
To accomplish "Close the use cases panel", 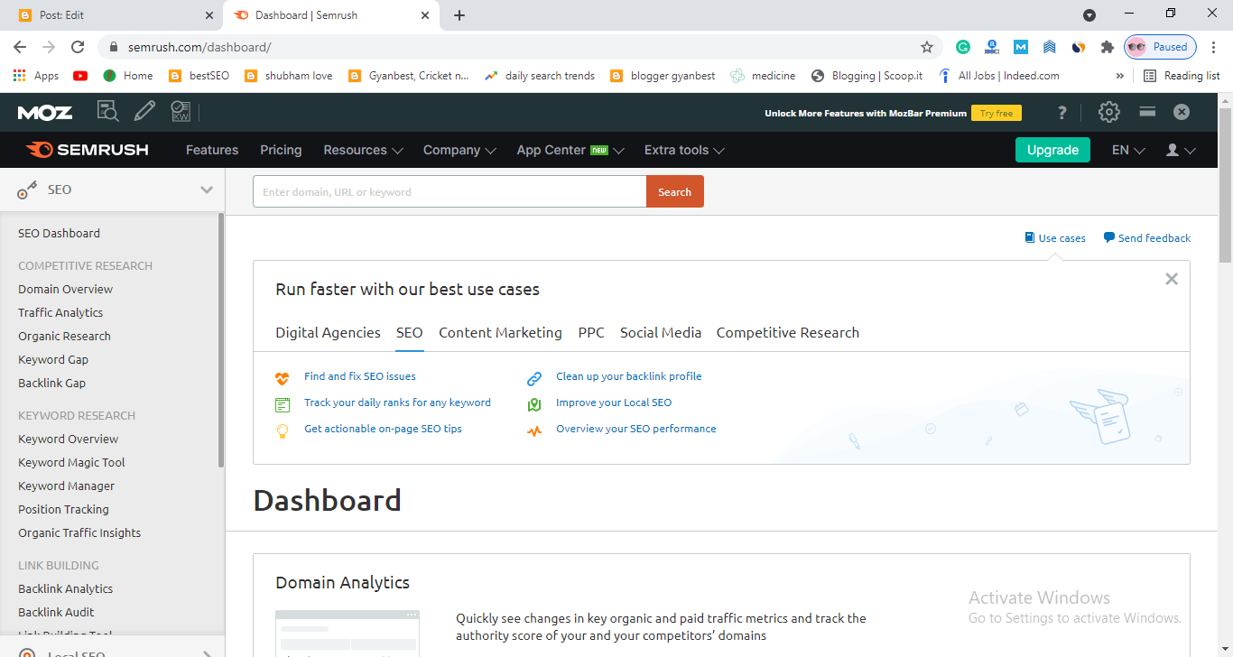I will coord(1172,279).
